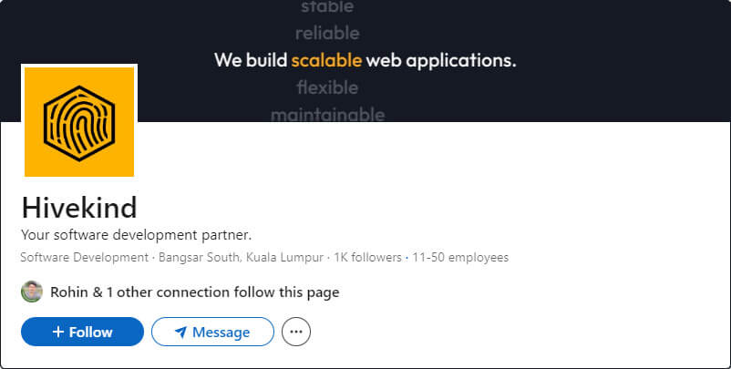Click the 'Software Development' industry label
The image size is (731, 369).
coord(84,258)
